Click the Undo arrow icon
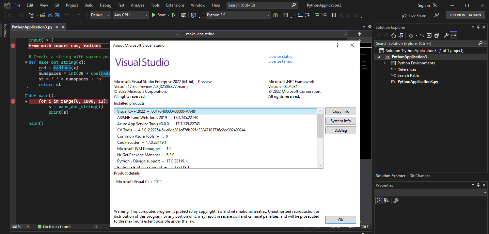The image size is (489, 234). coord(67,15)
